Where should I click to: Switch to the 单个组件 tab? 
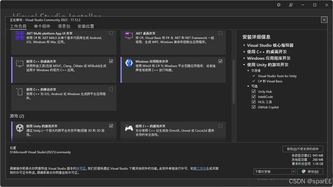[x=42, y=26]
